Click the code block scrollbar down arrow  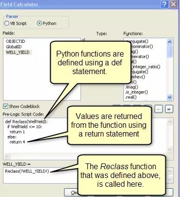(x=170, y=149)
